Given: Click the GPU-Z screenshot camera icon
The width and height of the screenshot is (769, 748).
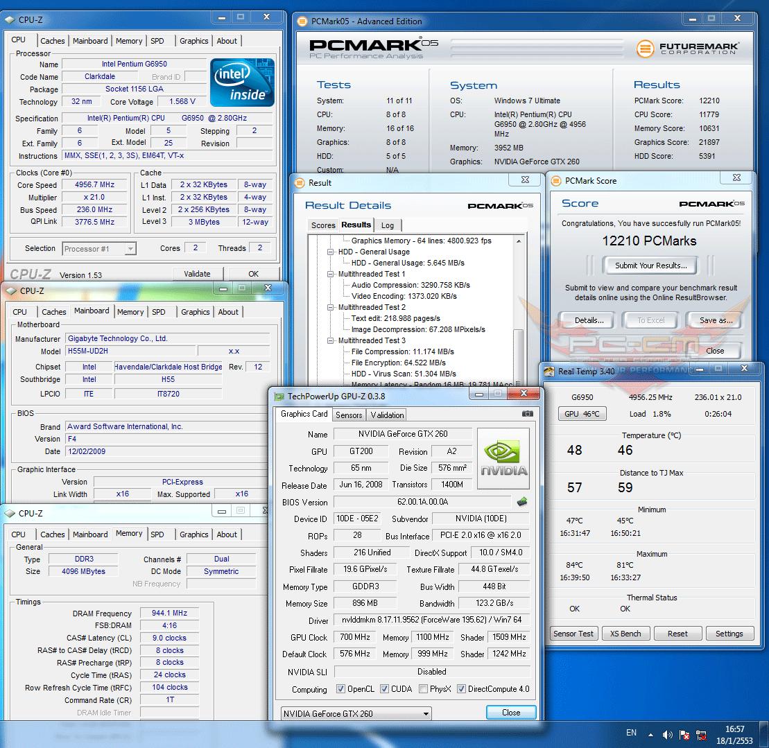Looking at the screenshot, I should coord(527,414).
